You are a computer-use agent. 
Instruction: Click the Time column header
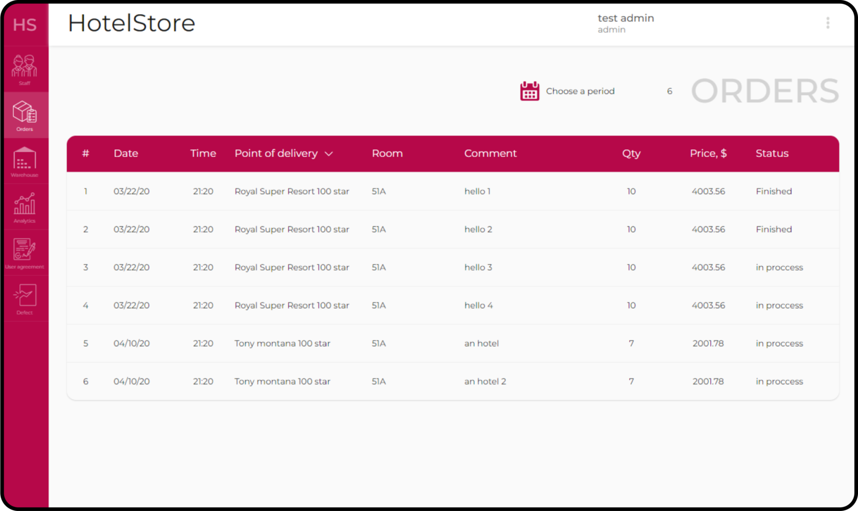(x=203, y=154)
